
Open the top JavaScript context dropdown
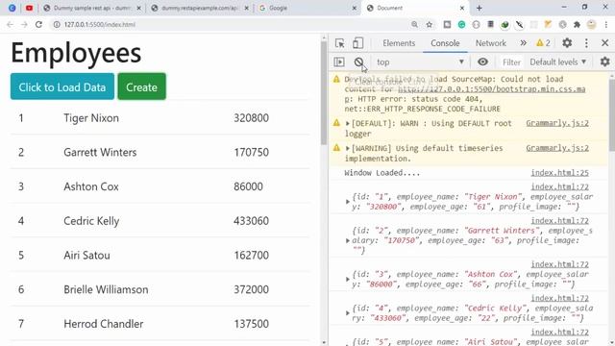click(x=420, y=62)
